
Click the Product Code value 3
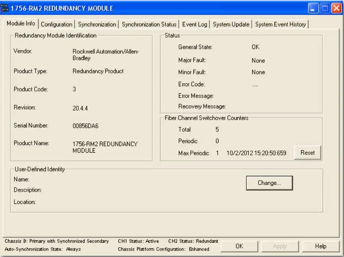tap(74, 89)
